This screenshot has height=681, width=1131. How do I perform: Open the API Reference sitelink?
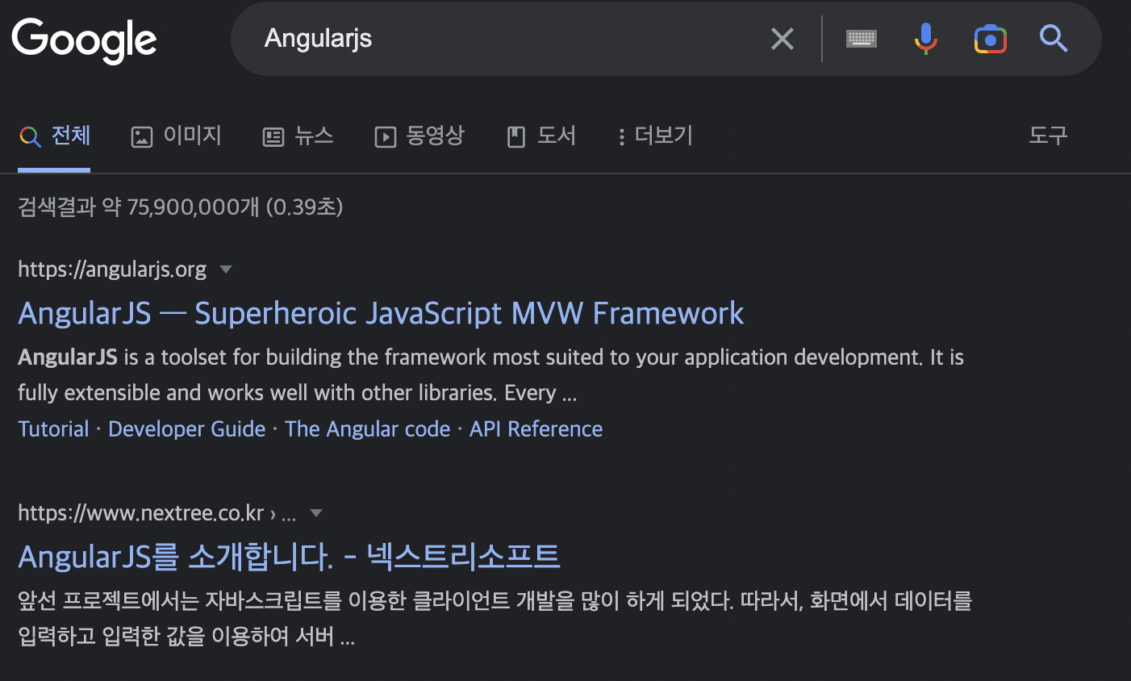[x=536, y=428]
